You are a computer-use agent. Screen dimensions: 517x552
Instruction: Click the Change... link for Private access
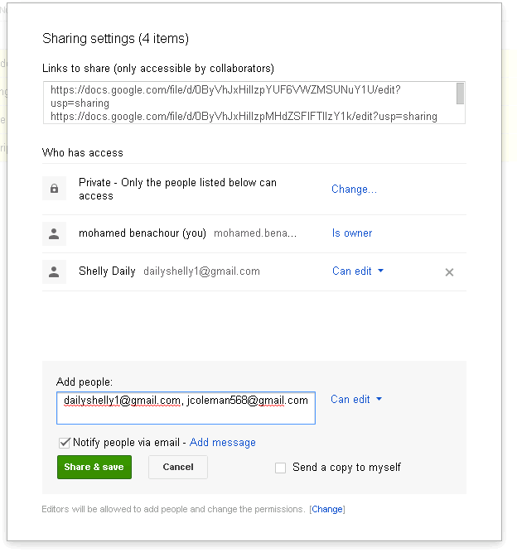pyautogui.click(x=354, y=189)
